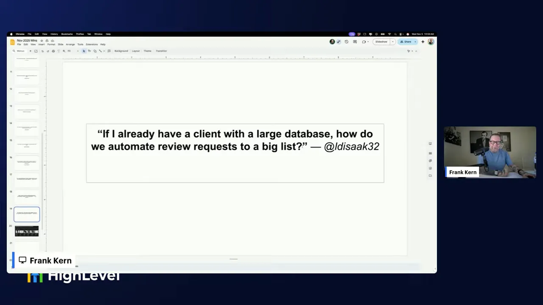Viewport: 543px width, 305px height.
Task: Open the Slides Extensions menu
Action: (x=92, y=44)
